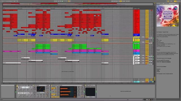181x101 pixels.
Task: Click the Tropical Tribal cover artwork
Action: pyautogui.click(x=167, y=16)
